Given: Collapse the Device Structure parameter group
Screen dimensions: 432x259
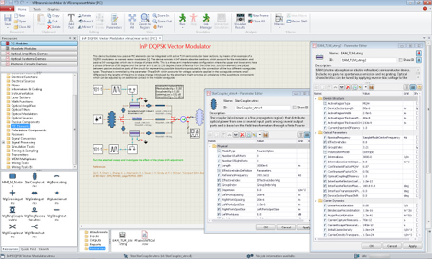Looking at the screenshot, I should pyautogui.click(x=315, y=98).
